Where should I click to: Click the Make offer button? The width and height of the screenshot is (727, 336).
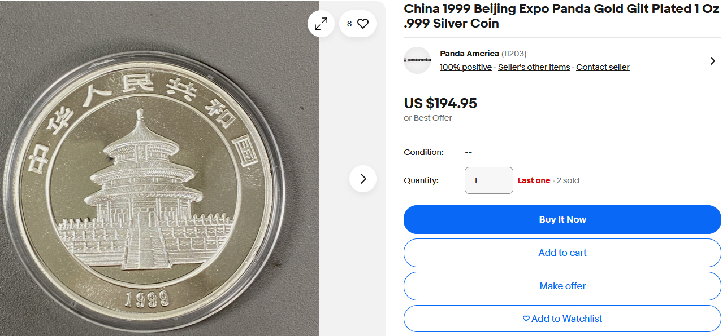pyautogui.click(x=562, y=286)
